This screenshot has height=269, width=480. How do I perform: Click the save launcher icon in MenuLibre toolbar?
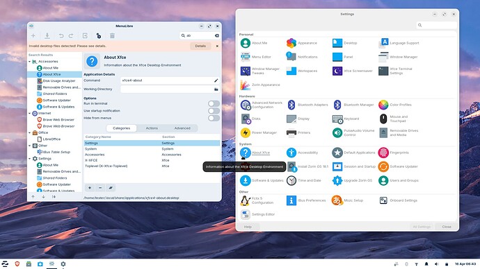47,35
